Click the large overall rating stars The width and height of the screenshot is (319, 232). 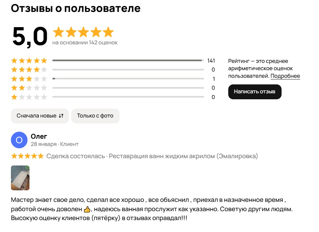click(x=83, y=32)
